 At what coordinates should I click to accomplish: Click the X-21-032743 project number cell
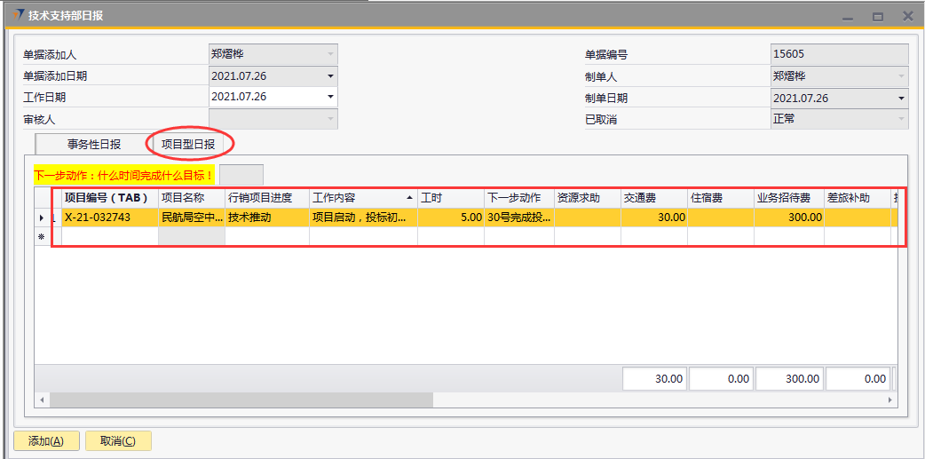(108, 218)
